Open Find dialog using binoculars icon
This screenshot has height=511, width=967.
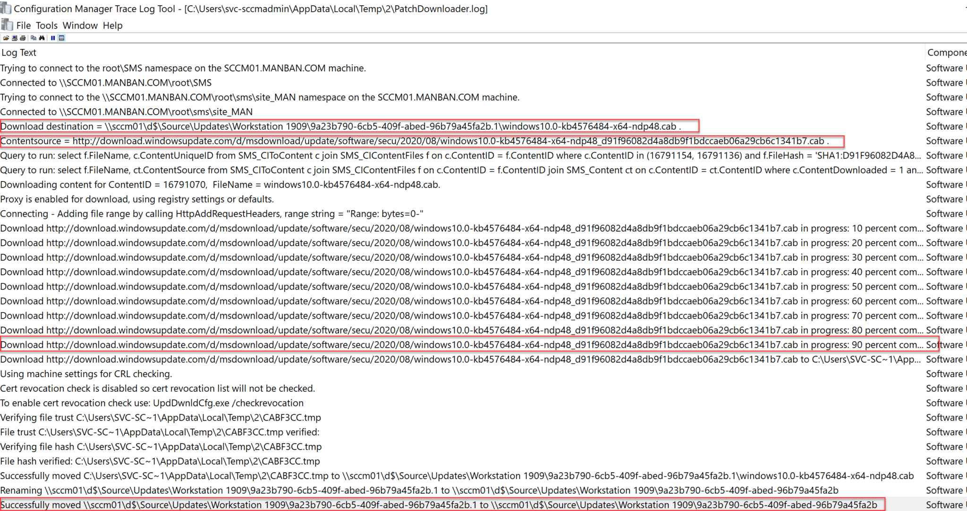pyautogui.click(x=42, y=38)
